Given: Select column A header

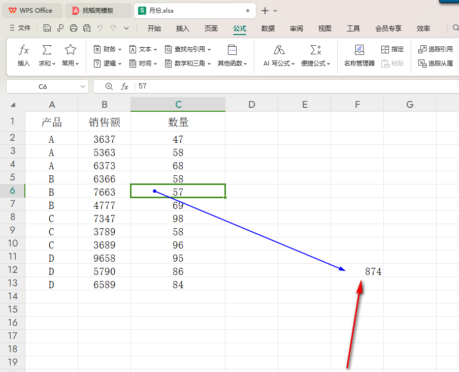Looking at the screenshot, I should tap(52, 105).
